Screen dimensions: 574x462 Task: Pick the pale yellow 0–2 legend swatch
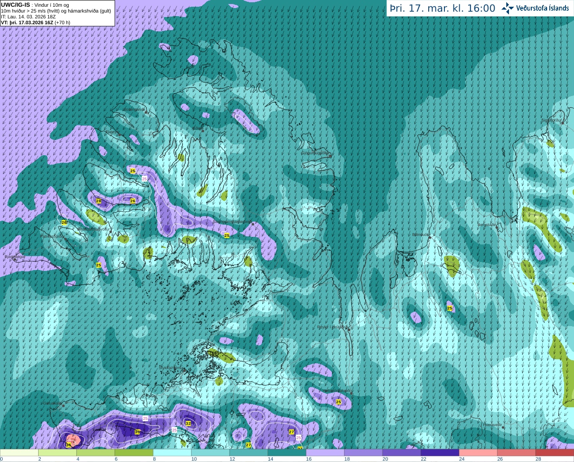click(x=19, y=453)
